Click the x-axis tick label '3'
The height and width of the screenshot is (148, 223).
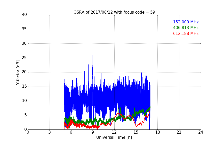click(50, 132)
